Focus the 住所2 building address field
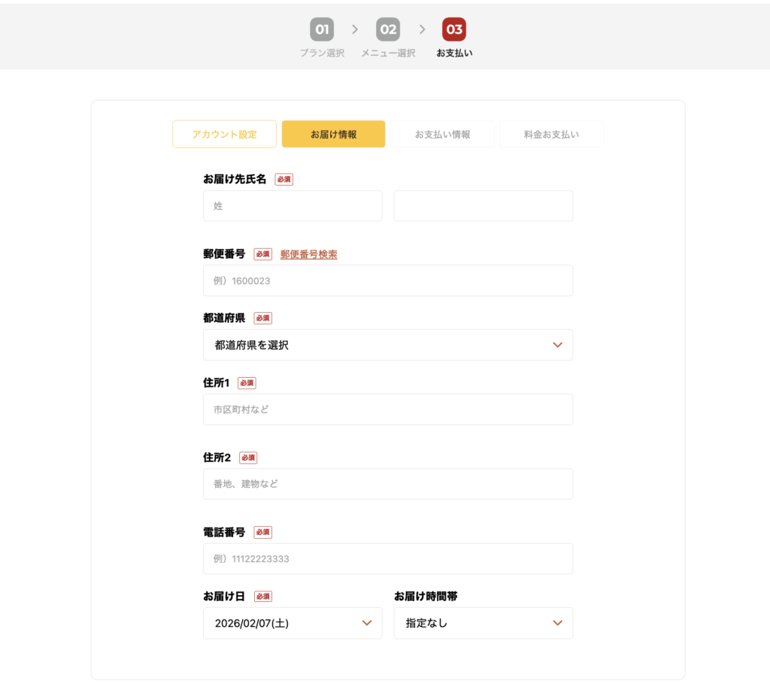Image resolution: width=770 pixels, height=696 pixels. coord(388,484)
